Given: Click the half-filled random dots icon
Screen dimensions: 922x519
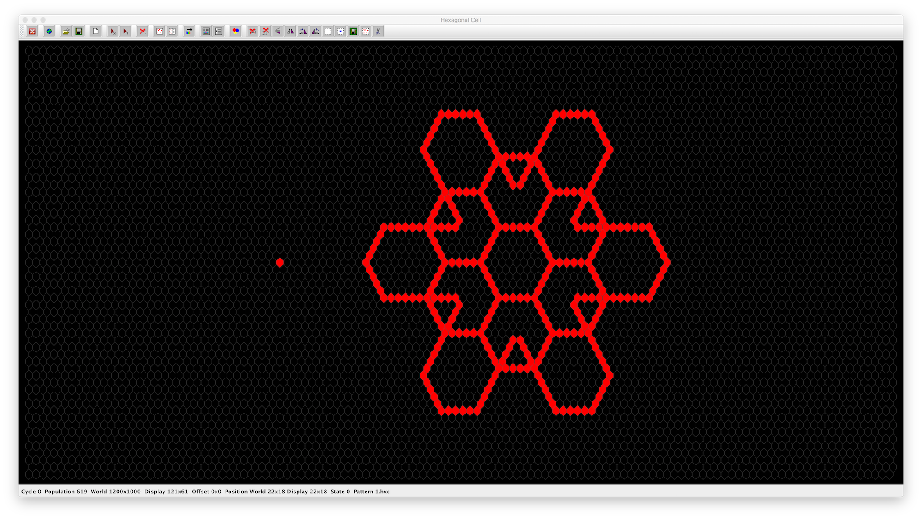Looking at the screenshot, I should [172, 32].
